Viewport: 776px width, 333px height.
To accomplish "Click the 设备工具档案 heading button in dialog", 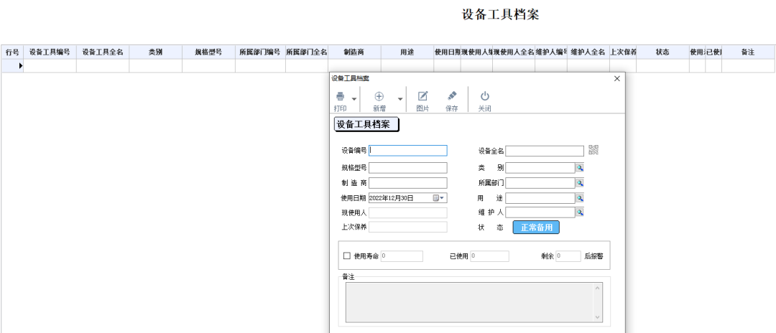I will coord(366,124).
